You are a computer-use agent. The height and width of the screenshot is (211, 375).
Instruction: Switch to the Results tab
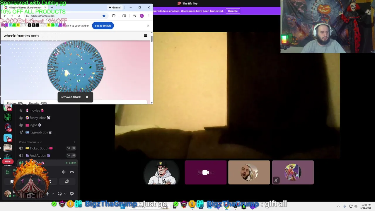(37, 103)
